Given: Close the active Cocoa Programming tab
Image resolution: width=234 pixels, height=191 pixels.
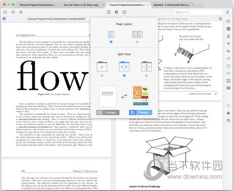Looking at the screenshot, I should click(148, 5).
